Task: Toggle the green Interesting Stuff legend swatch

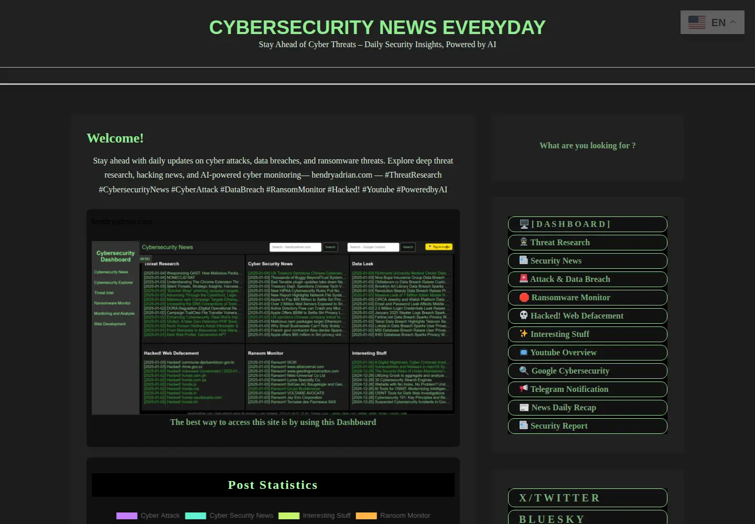Action: click(289, 516)
